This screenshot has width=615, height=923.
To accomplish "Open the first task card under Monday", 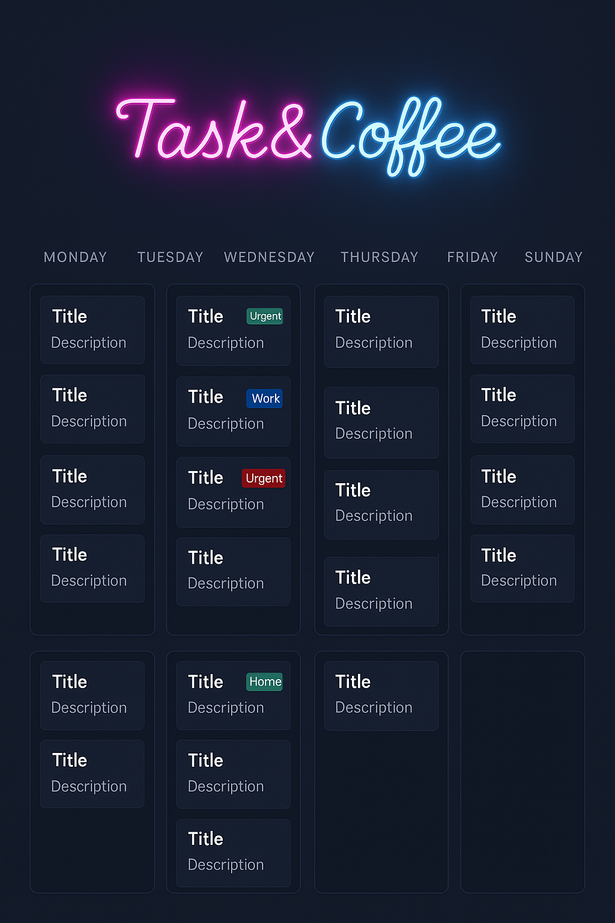I will coord(92,329).
